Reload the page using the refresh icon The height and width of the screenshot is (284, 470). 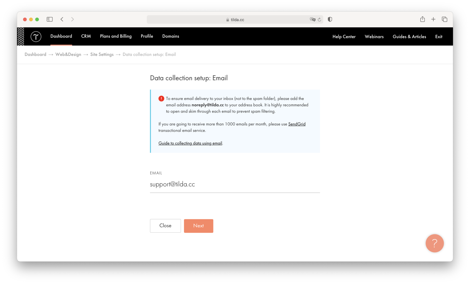[319, 19]
